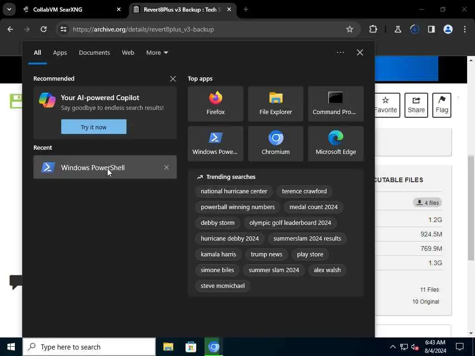Open the browser profile avatar
475x356 pixels.
click(448, 29)
